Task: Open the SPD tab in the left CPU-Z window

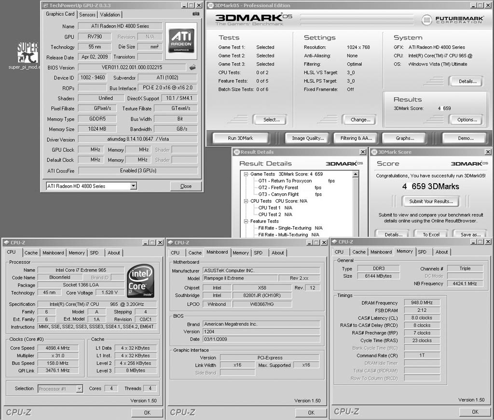Action: (94, 253)
